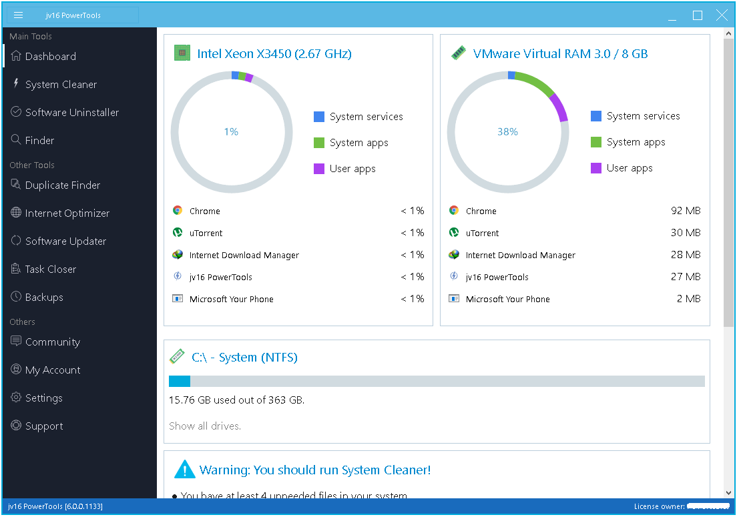This screenshot has height=517, width=737.
Task: Click the Dashboard home icon
Action: pos(16,55)
